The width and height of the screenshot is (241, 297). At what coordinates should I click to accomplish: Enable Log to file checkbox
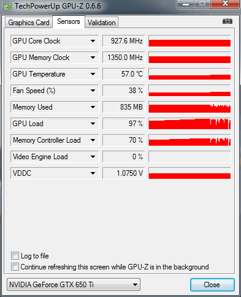[15, 256]
